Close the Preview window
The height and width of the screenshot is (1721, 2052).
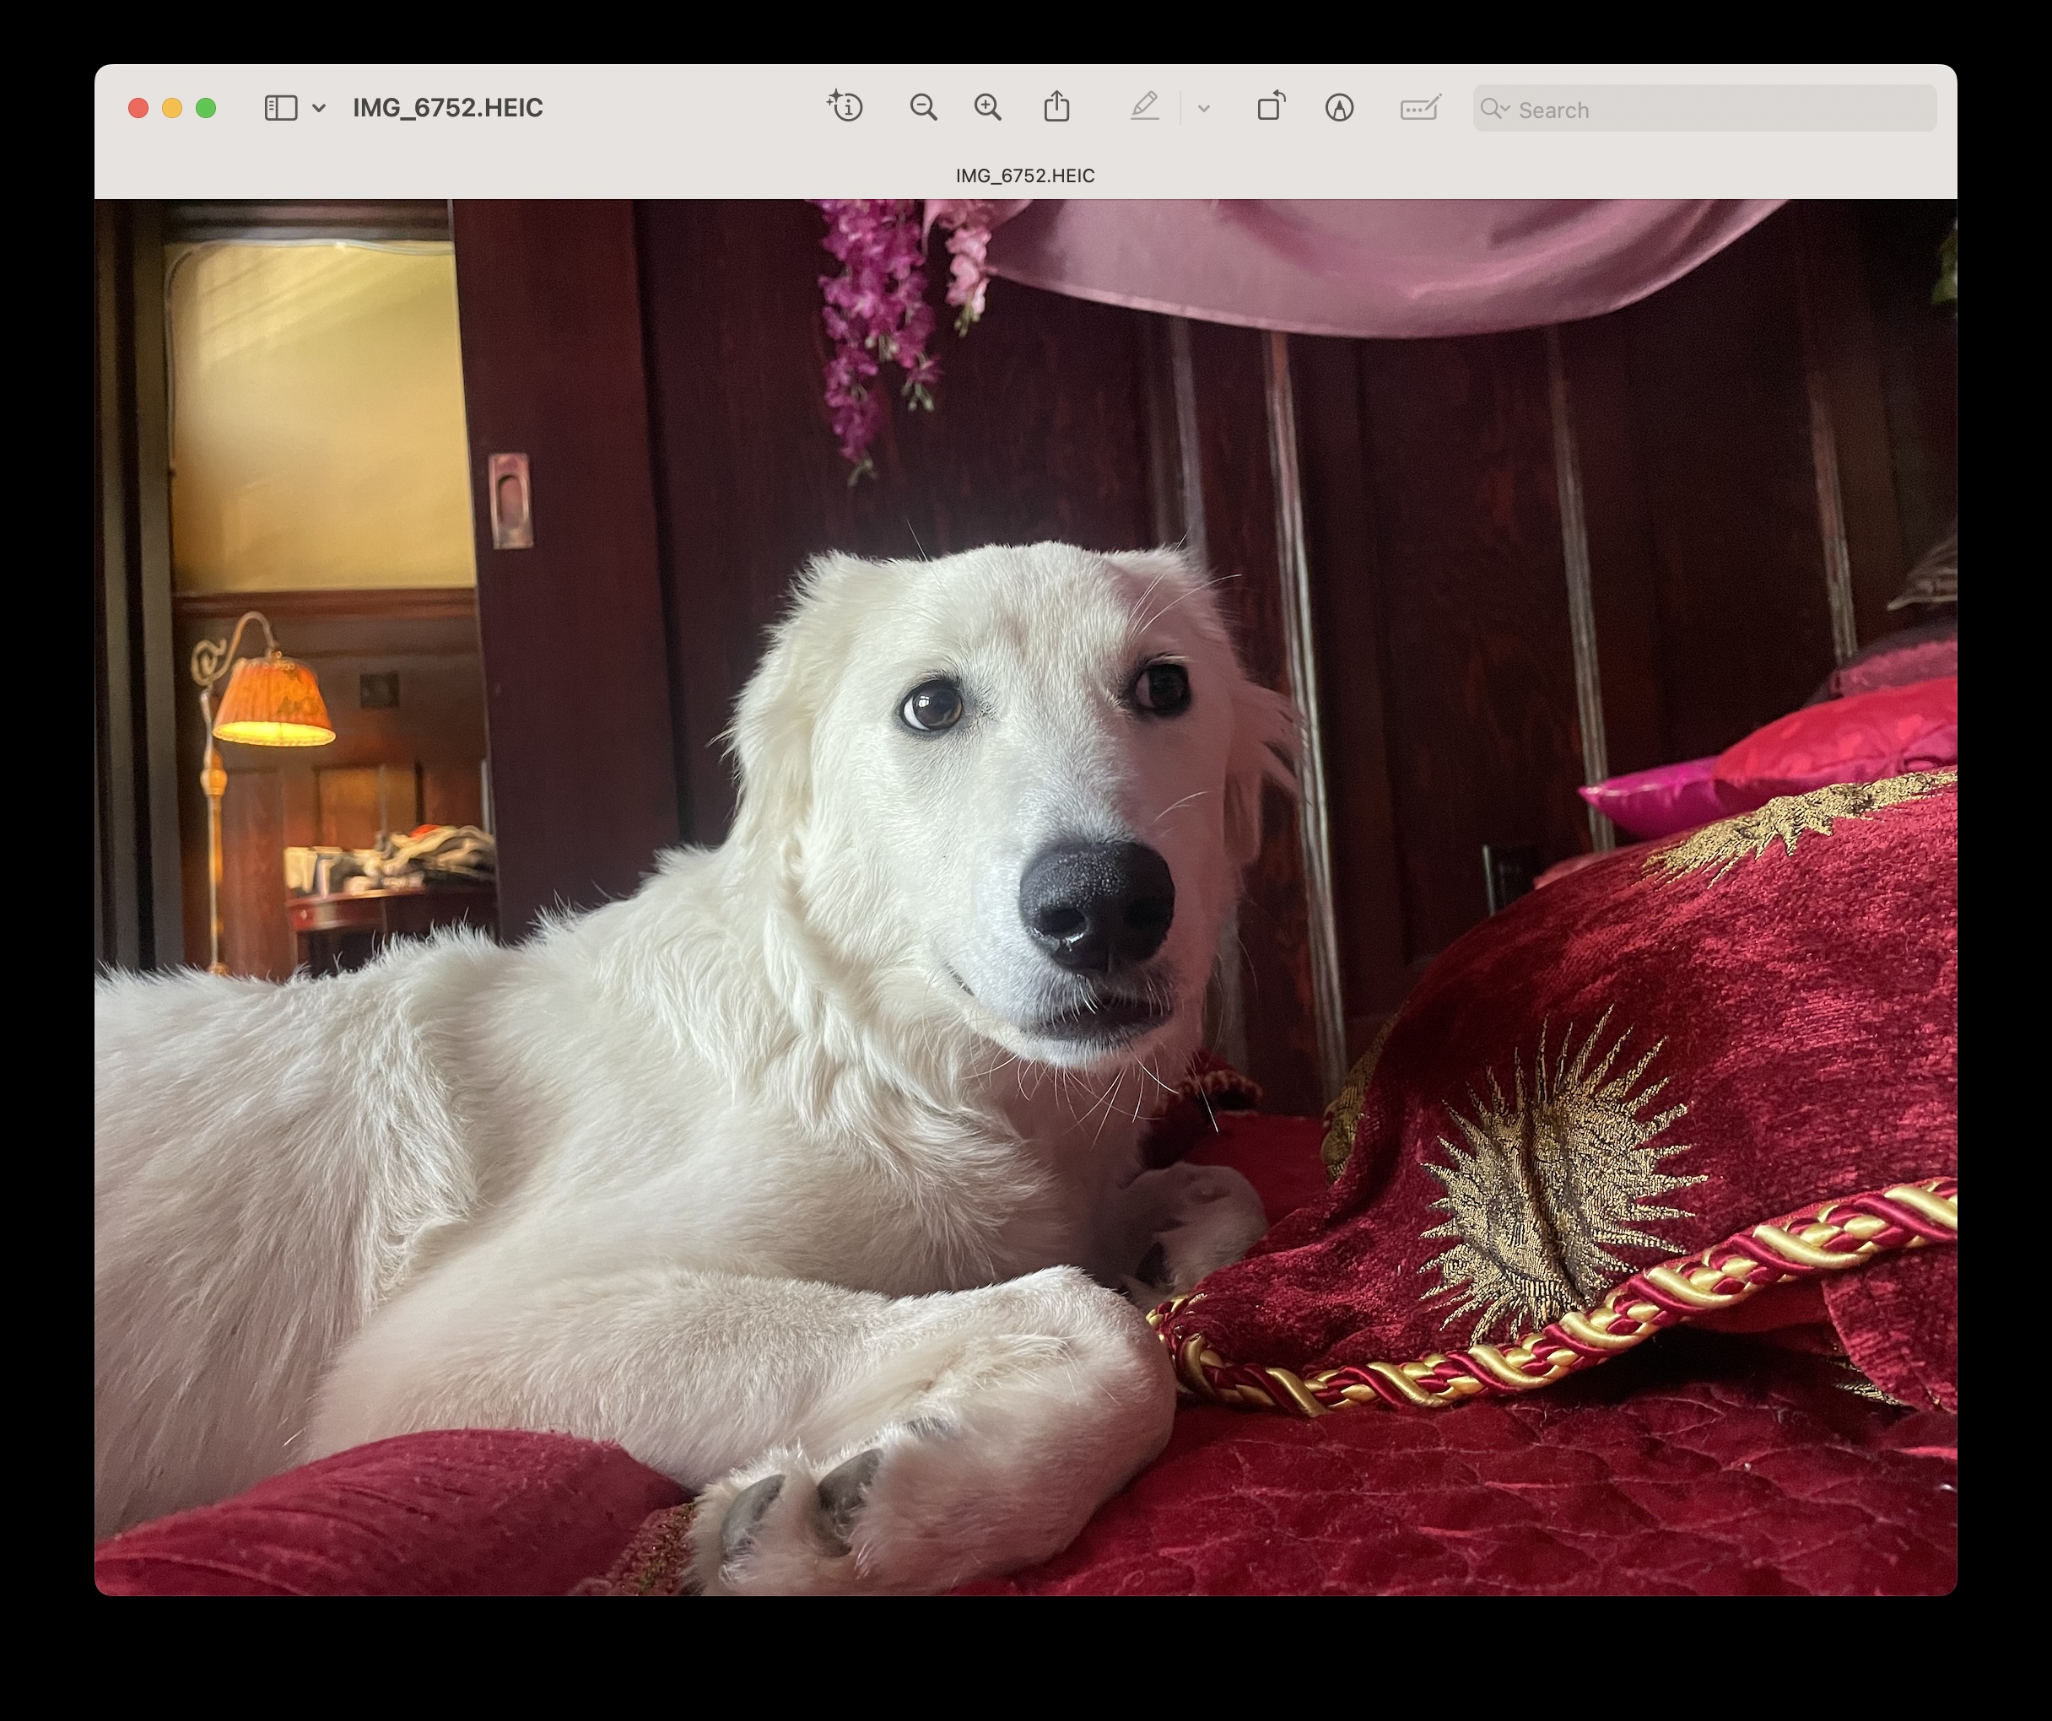tap(138, 109)
